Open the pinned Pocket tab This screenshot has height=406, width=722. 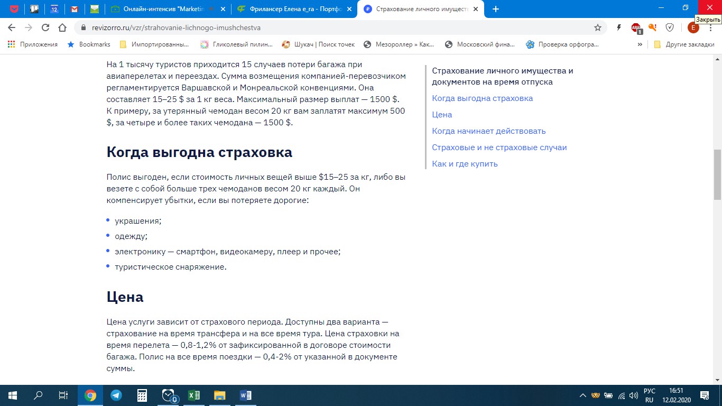click(x=14, y=8)
